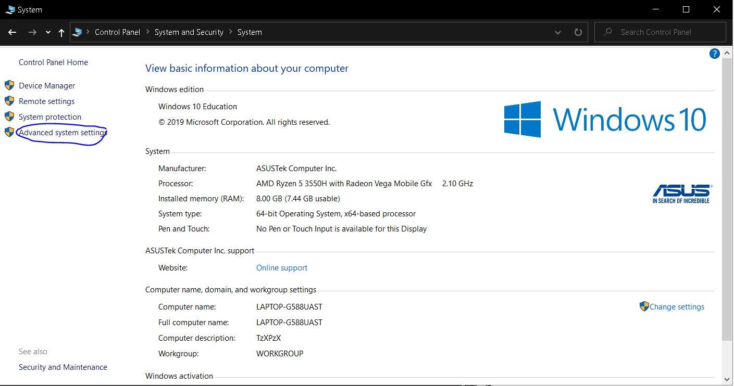The width and height of the screenshot is (734, 386).
Task: Click Change settings link
Action: click(x=677, y=307)
